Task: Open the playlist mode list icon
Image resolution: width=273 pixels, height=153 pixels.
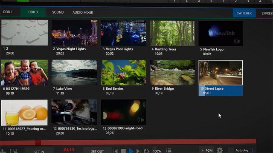Action: [169, 150]
